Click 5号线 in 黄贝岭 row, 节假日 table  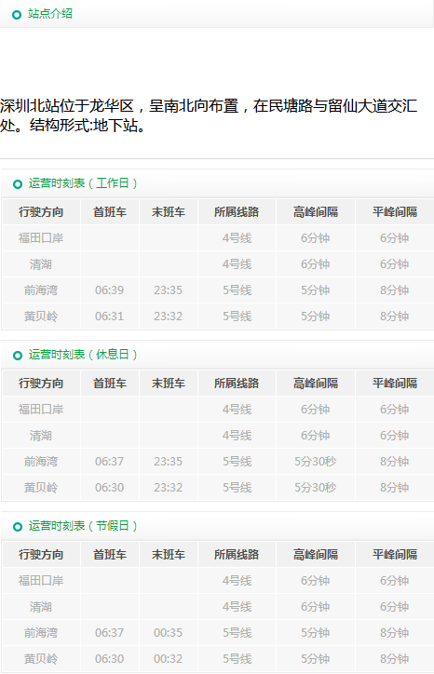(x=237, y=659)
